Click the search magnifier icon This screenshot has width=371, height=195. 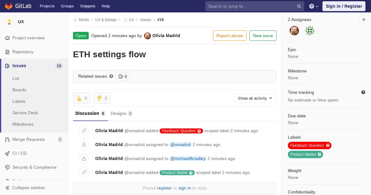point(299,6)
